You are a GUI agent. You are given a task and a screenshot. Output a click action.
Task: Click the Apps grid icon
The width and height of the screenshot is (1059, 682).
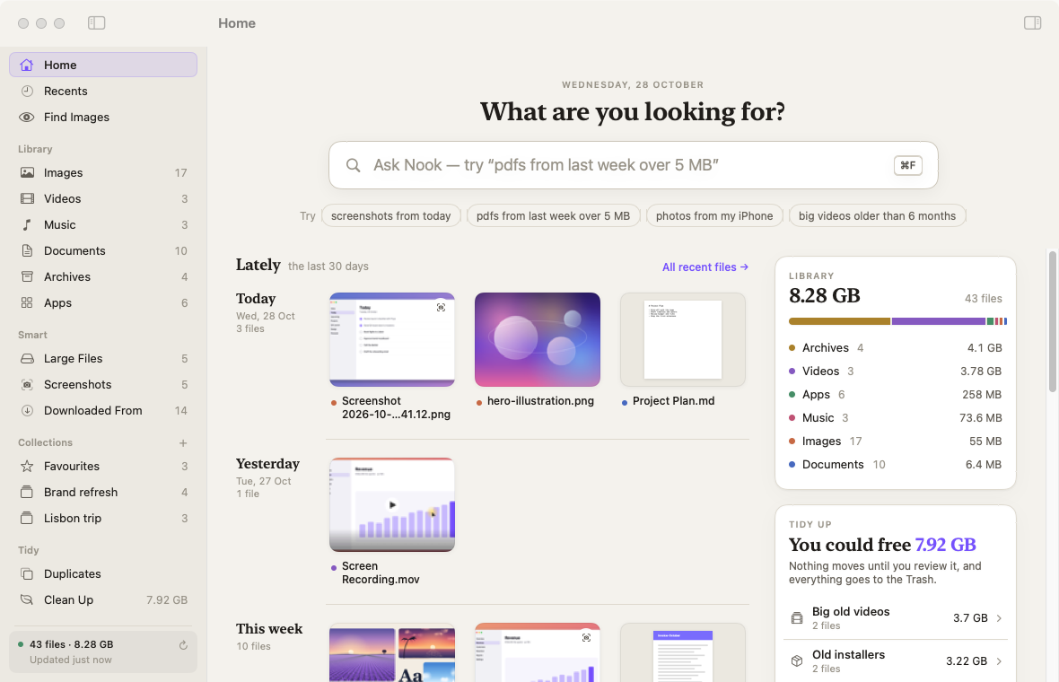click(x=27, y=302)
